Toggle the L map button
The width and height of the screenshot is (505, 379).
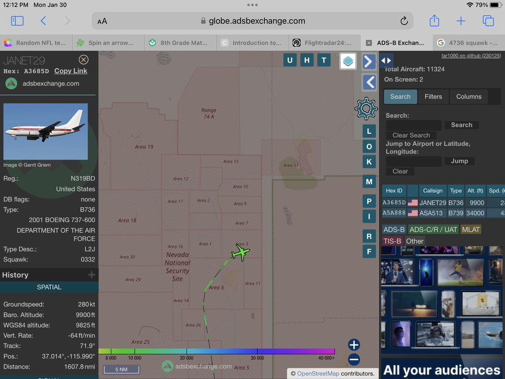(x=369, y=131)
